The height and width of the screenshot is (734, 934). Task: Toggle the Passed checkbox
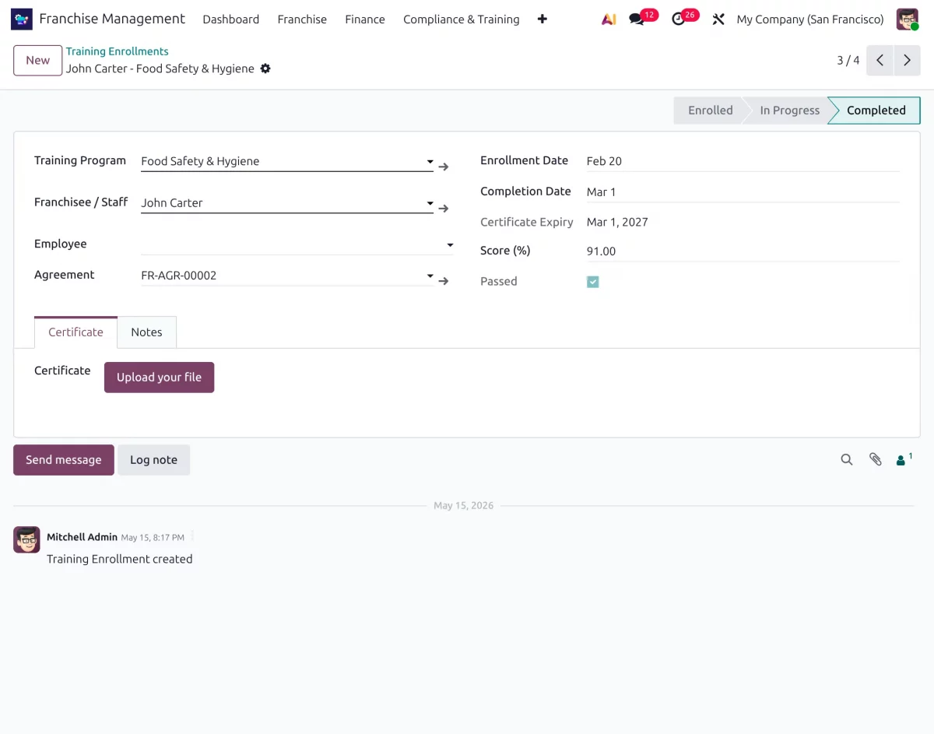pyautogui.click(x=593, y=282)
